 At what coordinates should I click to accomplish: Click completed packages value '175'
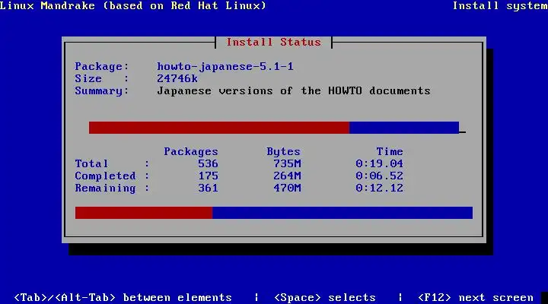(209, 176)
